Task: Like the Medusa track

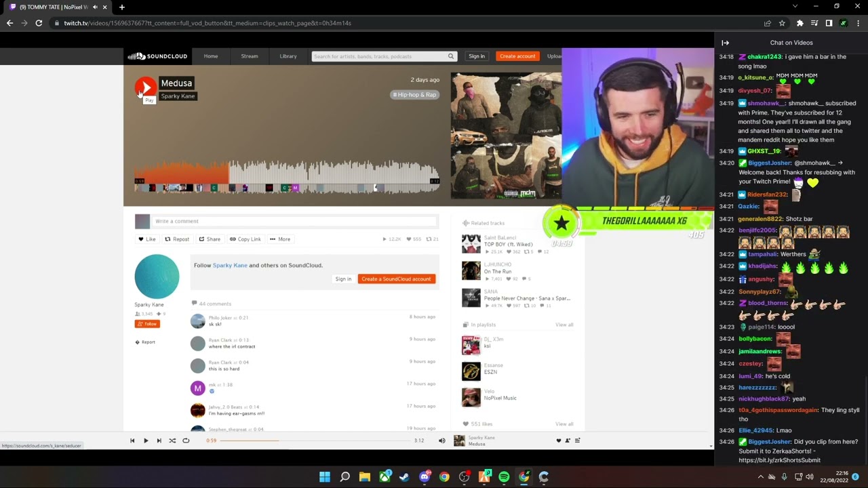Action: point(147,239)
